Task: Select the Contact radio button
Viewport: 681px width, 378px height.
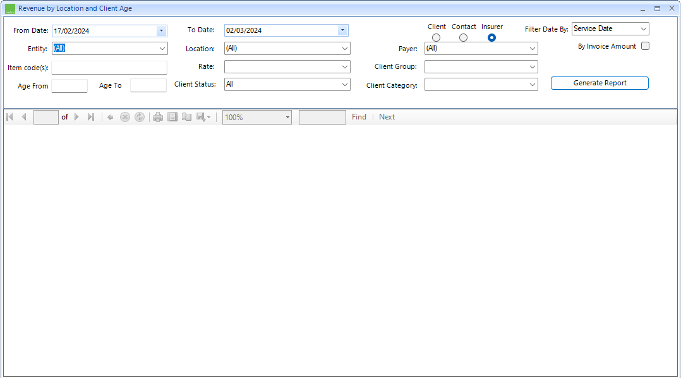Action: (463, 38)
